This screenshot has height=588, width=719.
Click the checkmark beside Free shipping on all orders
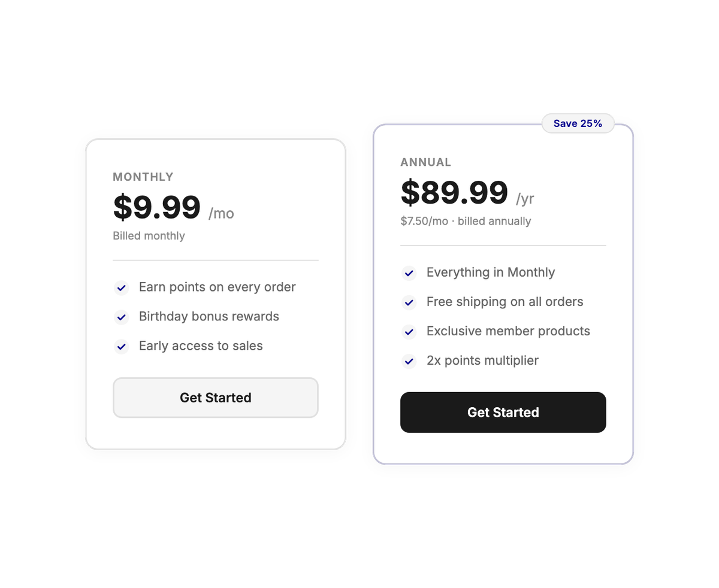point(409,302)
